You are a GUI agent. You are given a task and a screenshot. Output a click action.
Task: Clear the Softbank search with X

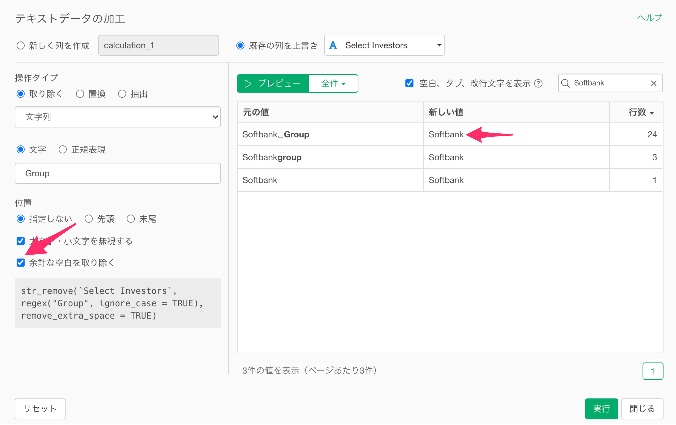point(654,83)
